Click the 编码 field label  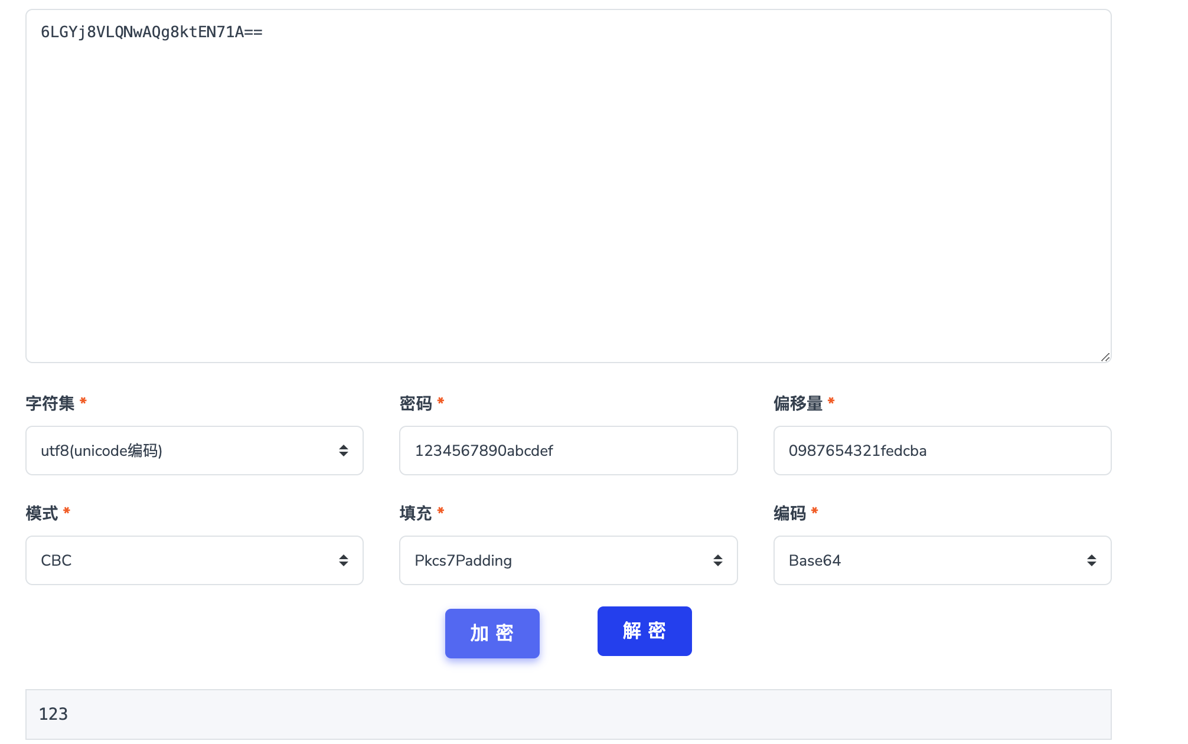(x=789, y=513)
